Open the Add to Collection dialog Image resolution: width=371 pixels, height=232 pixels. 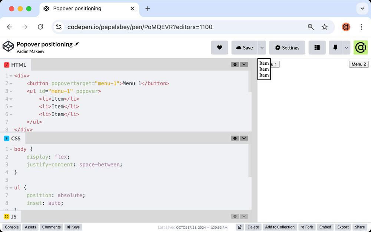279,227
